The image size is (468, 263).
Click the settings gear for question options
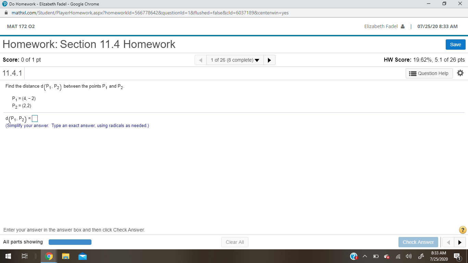pos(460,73)
